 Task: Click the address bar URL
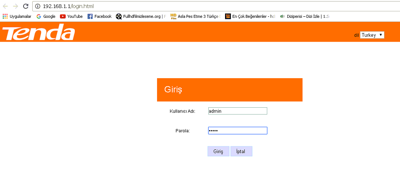click(x=68, y=6)
